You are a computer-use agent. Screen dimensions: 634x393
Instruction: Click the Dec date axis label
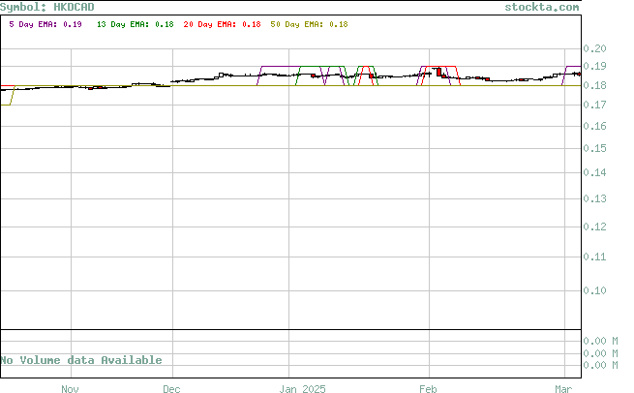(x=171, y=389)
